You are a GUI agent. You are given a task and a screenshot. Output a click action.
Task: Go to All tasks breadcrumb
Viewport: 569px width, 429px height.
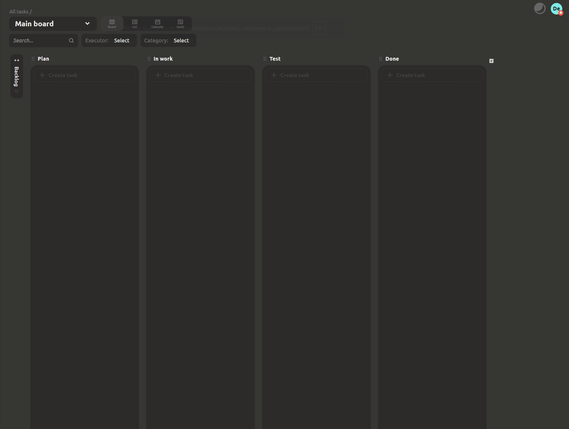(x=19, y=12)
